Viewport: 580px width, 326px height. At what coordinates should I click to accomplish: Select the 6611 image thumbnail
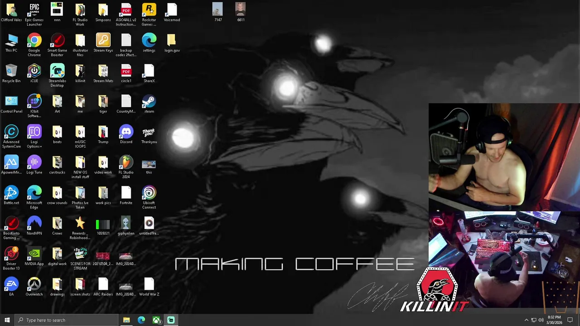pyautogui.click(x=241, y=12)
